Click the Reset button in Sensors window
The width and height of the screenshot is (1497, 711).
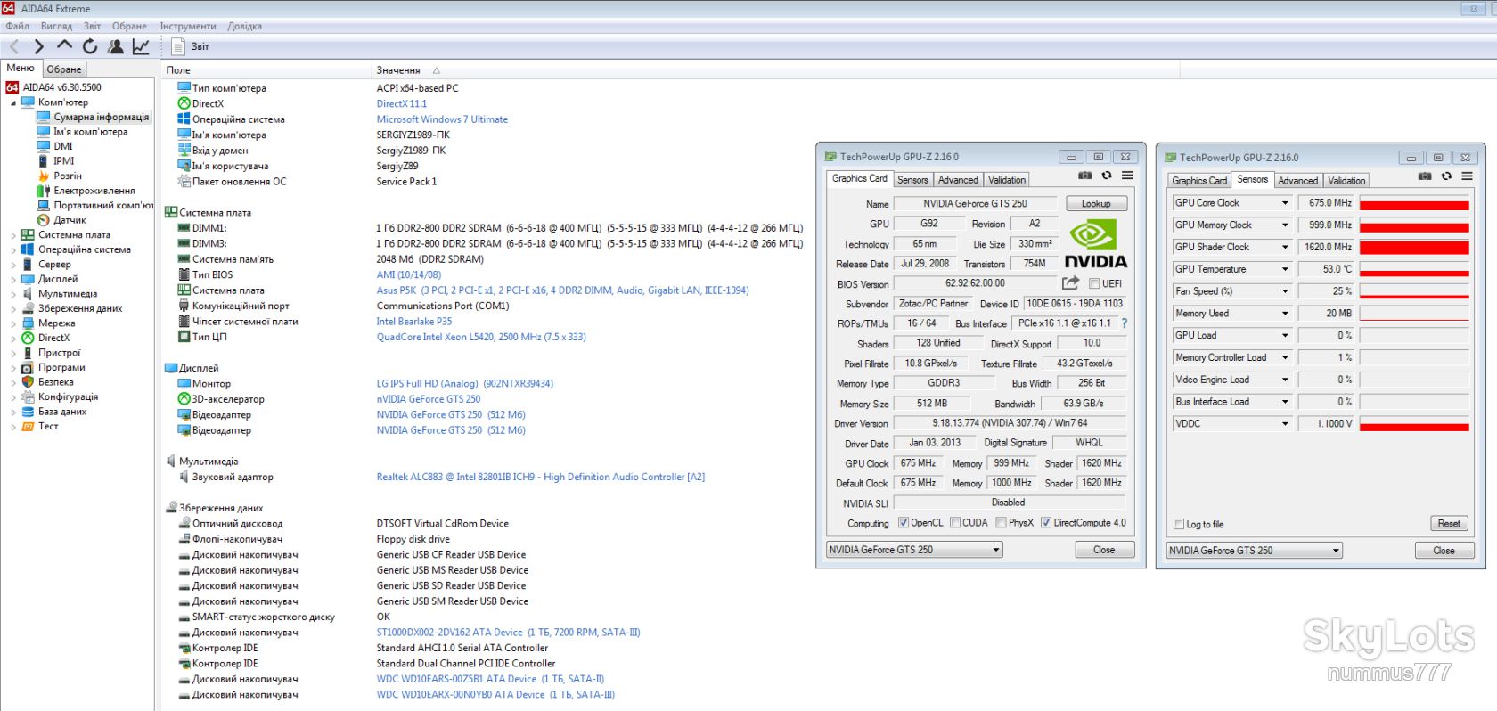pyautogui.click(x=1449, y=524)
